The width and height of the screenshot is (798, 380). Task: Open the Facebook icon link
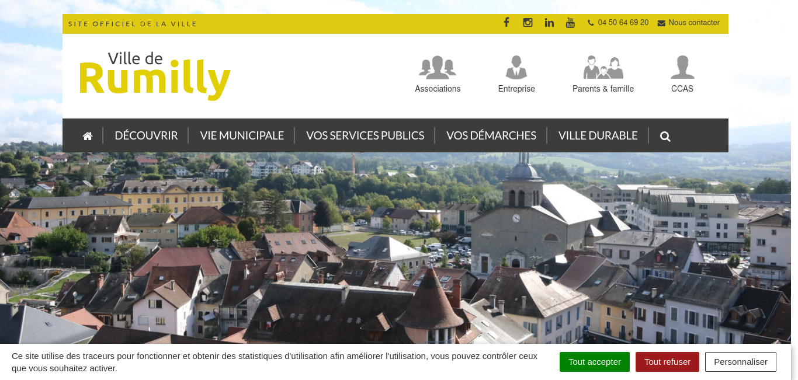[506, 23]
